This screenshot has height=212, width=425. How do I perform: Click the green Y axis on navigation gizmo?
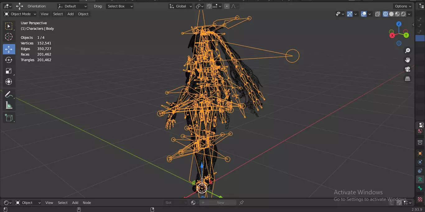tap(406, 35)
